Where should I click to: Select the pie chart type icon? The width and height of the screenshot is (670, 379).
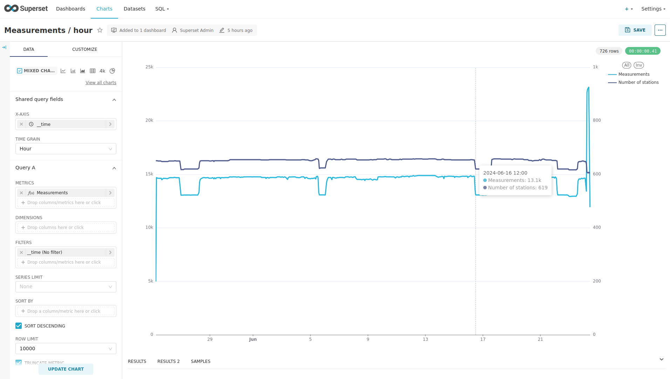(112, 71)
